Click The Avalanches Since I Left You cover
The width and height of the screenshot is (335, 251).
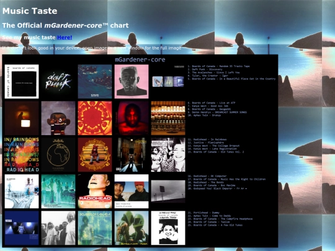point(95,82)
